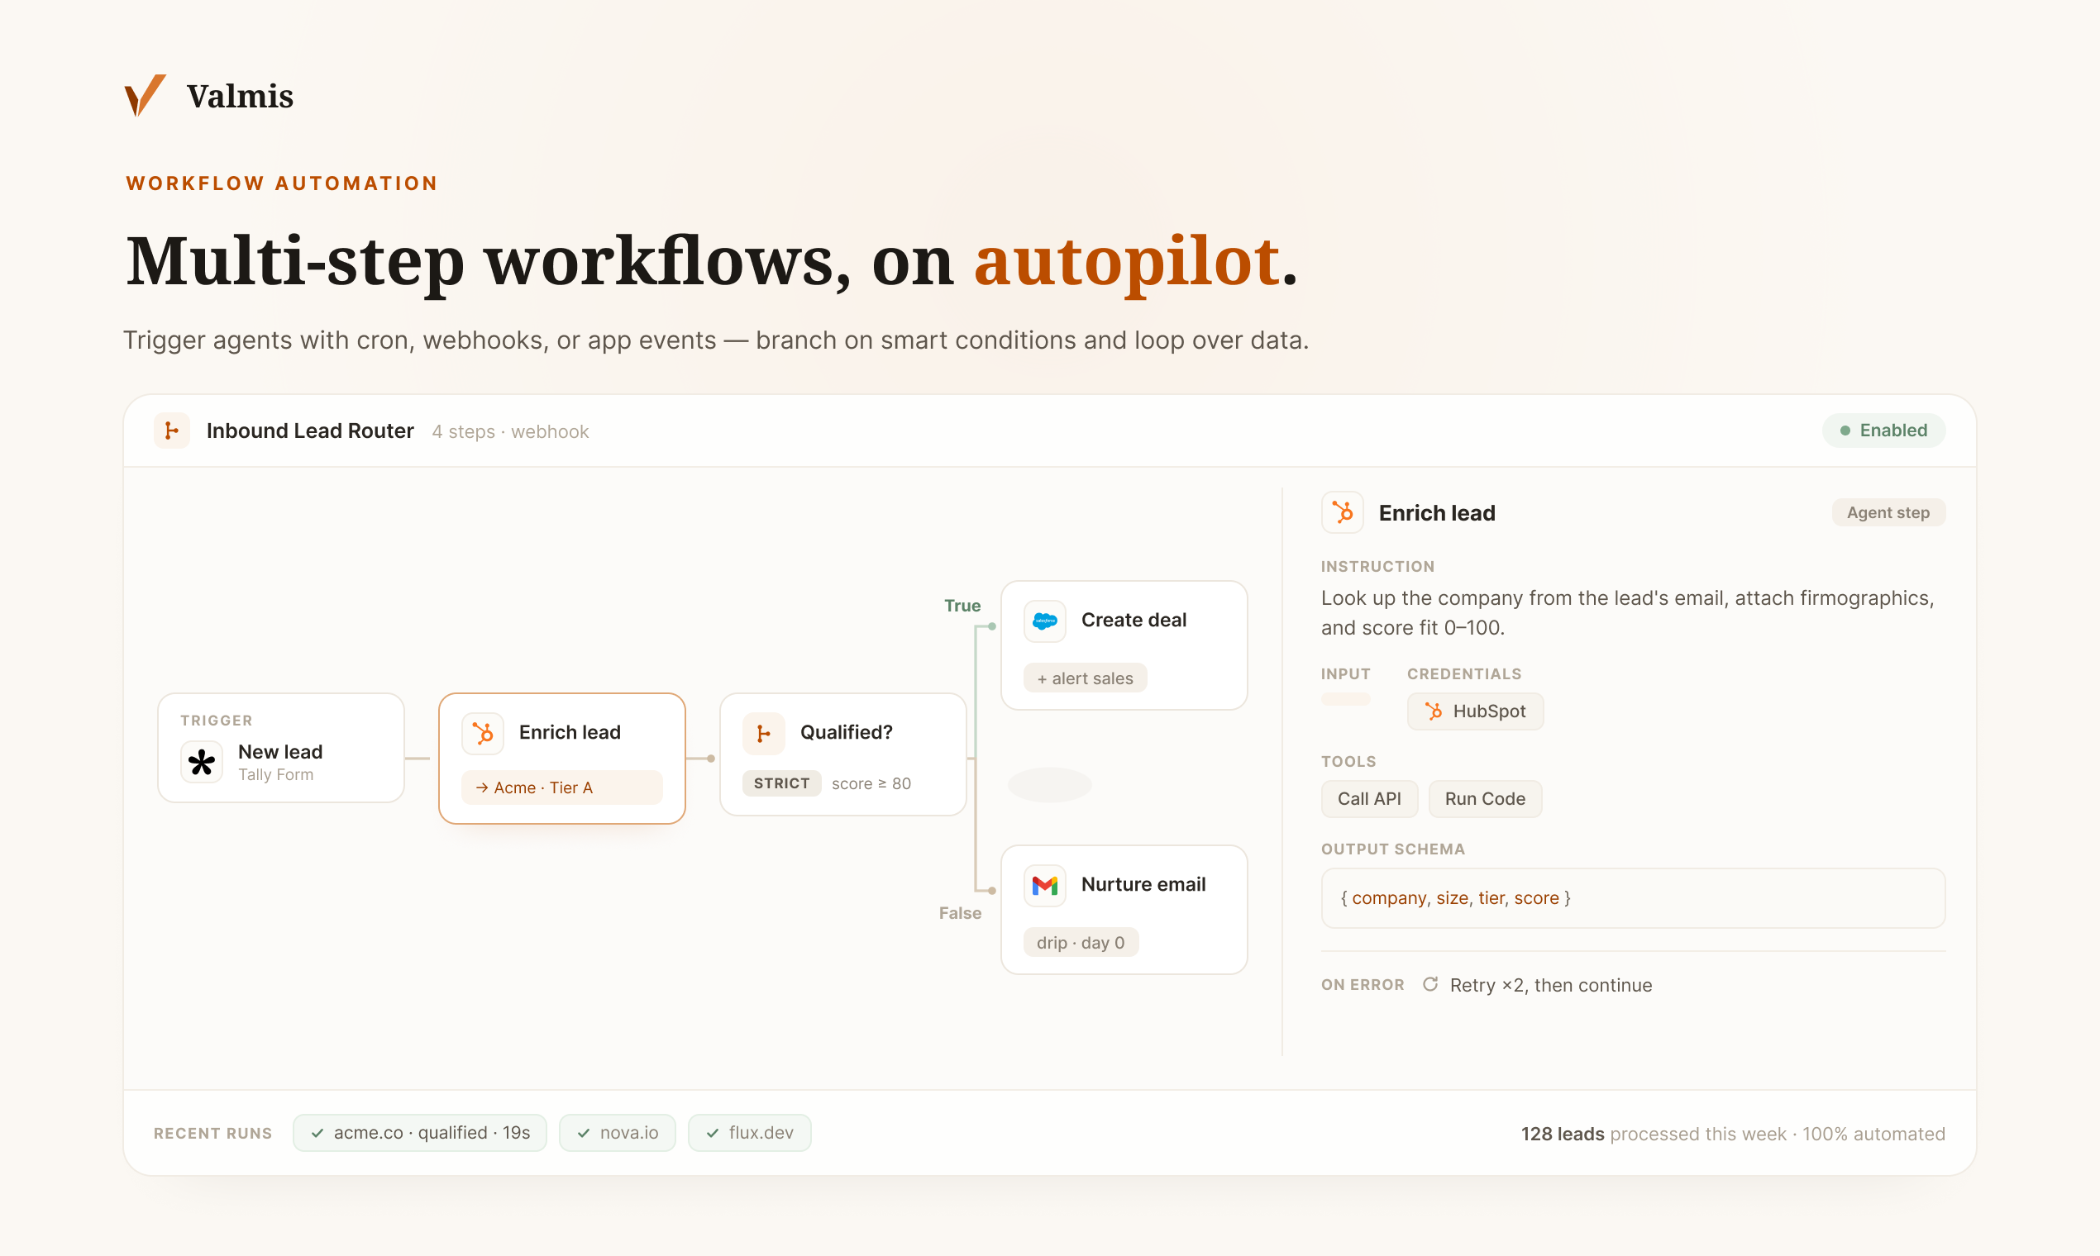Click the STRICT condition badge

781,783
